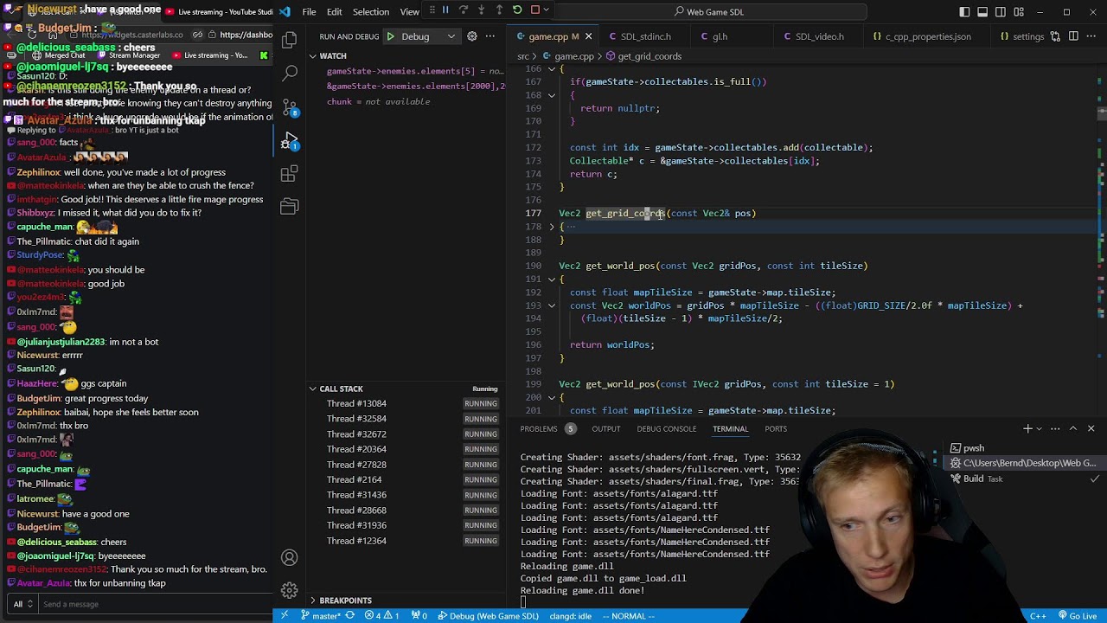The height and width of the screenshot is (623, 1107).
Task: Open the Remote Explorer icon in activity bar
Action: point(290,207)
